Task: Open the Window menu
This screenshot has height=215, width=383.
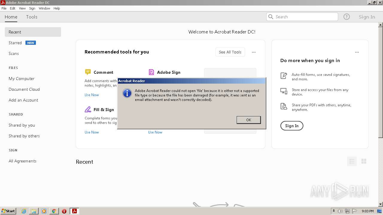Action: pos(44,8)
